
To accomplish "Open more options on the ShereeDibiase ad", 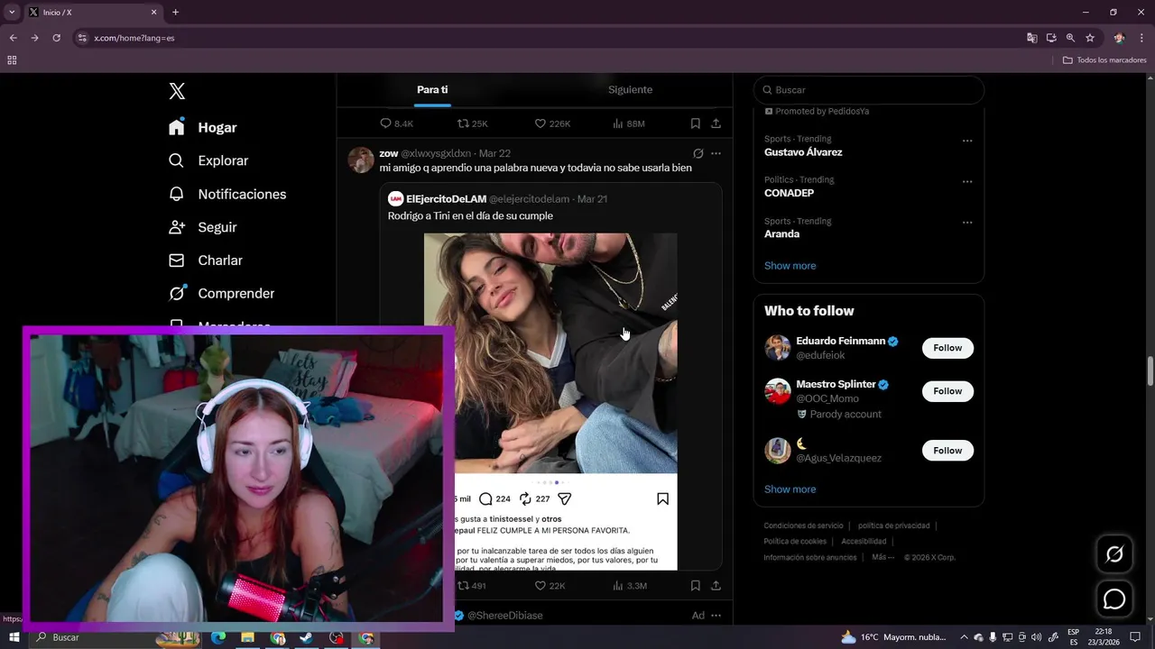I will click(x=716, y=616).
